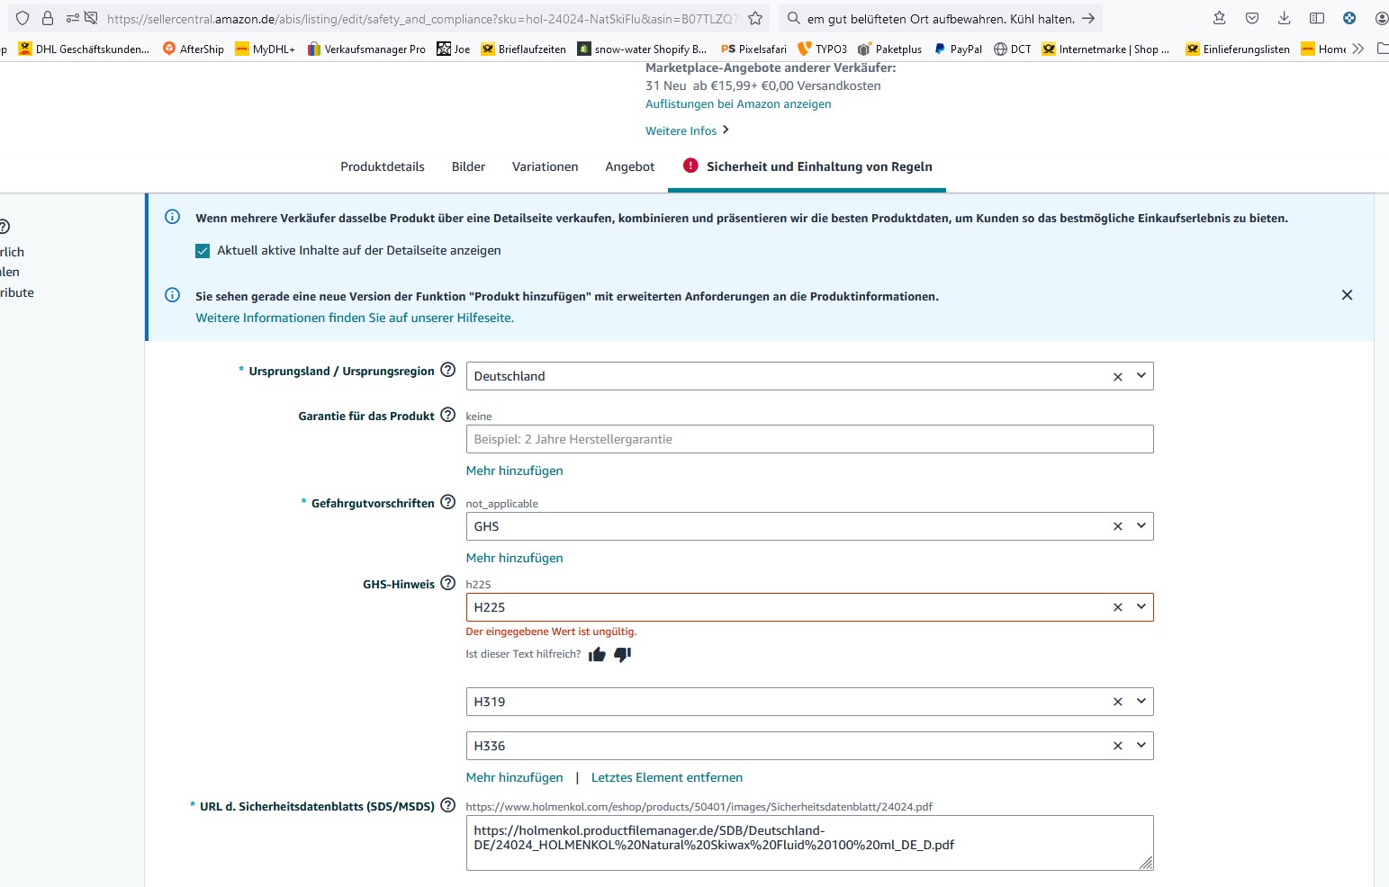
Task: Click Letztes Element entfernen link
Action: 667,777
